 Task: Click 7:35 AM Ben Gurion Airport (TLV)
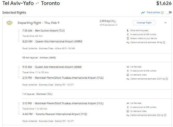point(44,31)
